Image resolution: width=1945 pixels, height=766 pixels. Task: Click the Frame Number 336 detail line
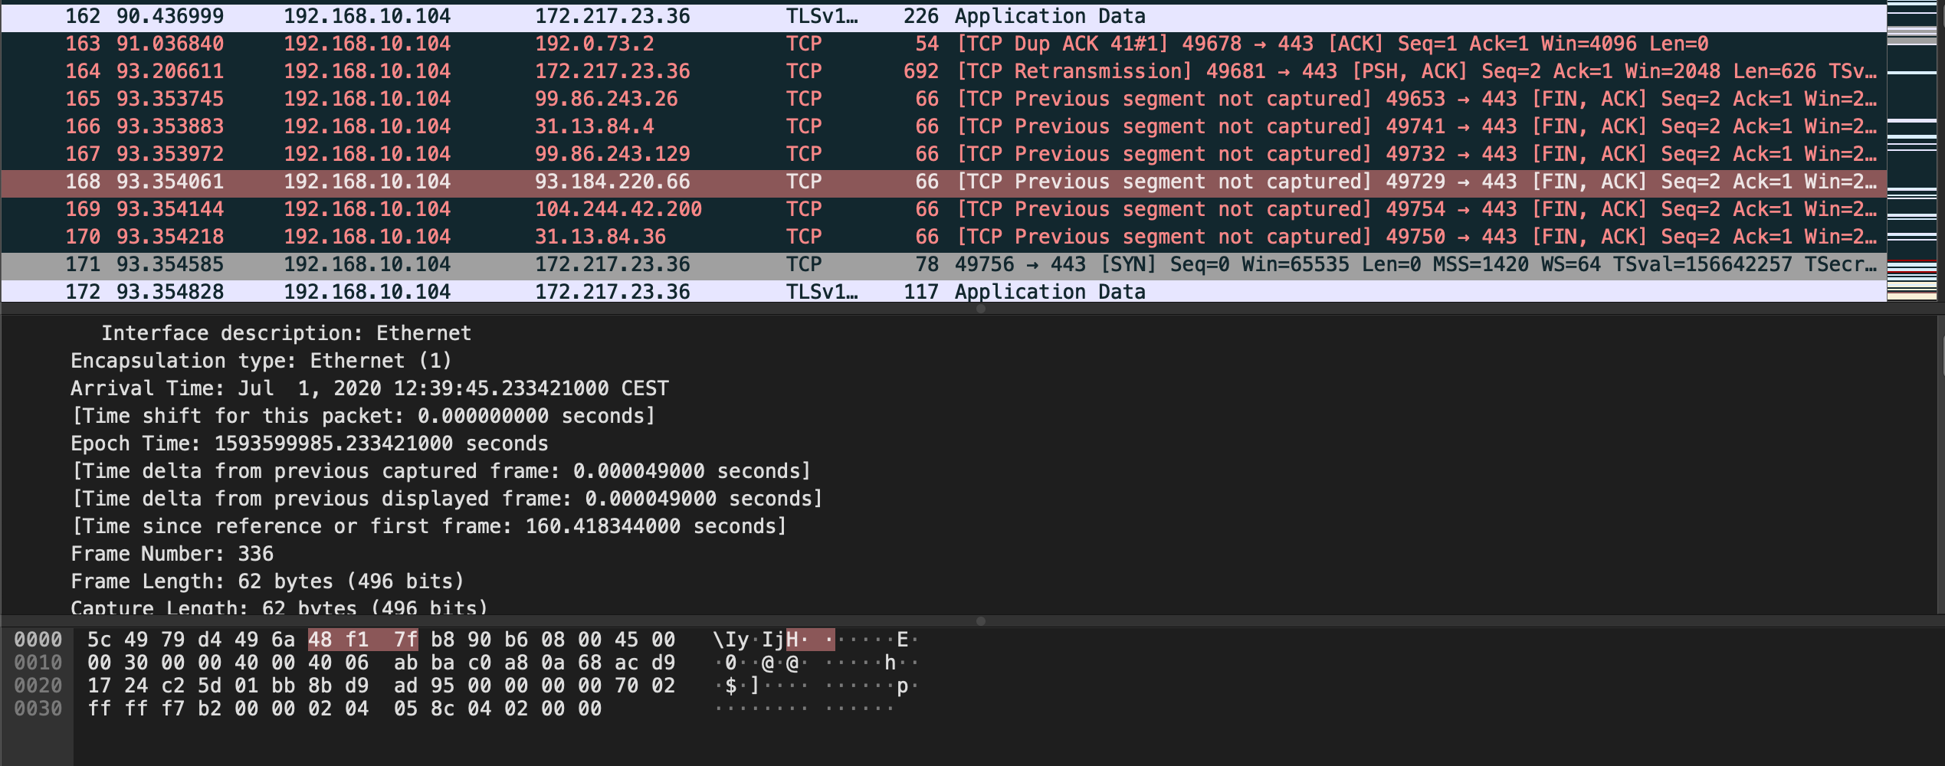pyautogui.click(x=172, y=553)
